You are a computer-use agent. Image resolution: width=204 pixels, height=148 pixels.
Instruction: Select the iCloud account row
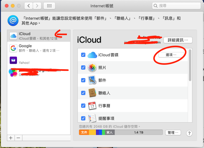pyautogui.click(x=39, y=36)
